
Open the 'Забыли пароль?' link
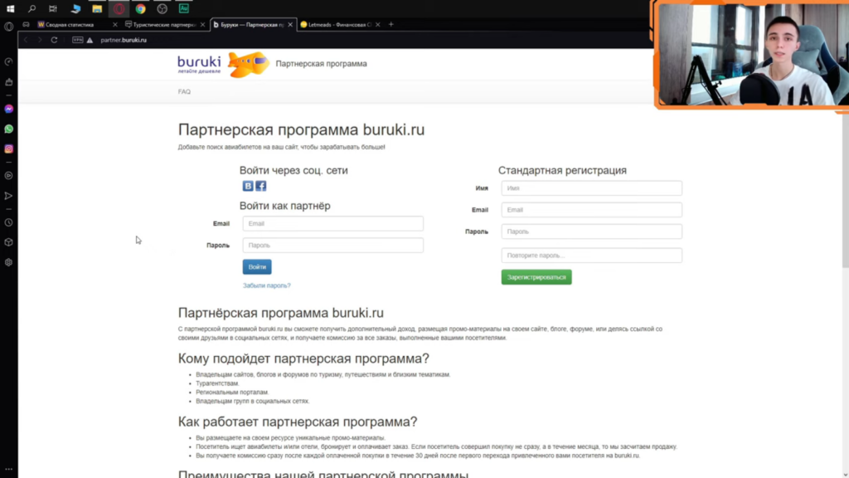coord(266,285)
